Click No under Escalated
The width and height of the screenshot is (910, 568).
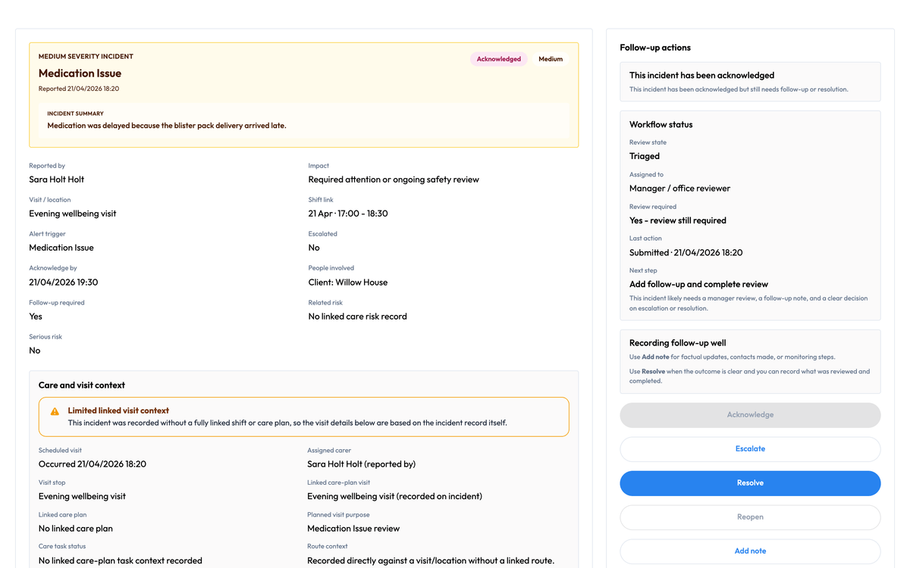(314, 248)
